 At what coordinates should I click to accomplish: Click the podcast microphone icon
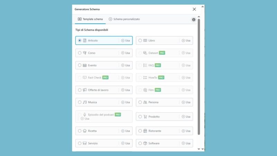click(85, 115)
